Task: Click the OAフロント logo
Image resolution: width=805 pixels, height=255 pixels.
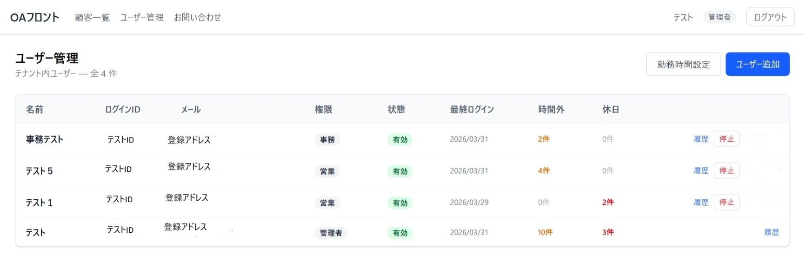Action: (35, 18)
